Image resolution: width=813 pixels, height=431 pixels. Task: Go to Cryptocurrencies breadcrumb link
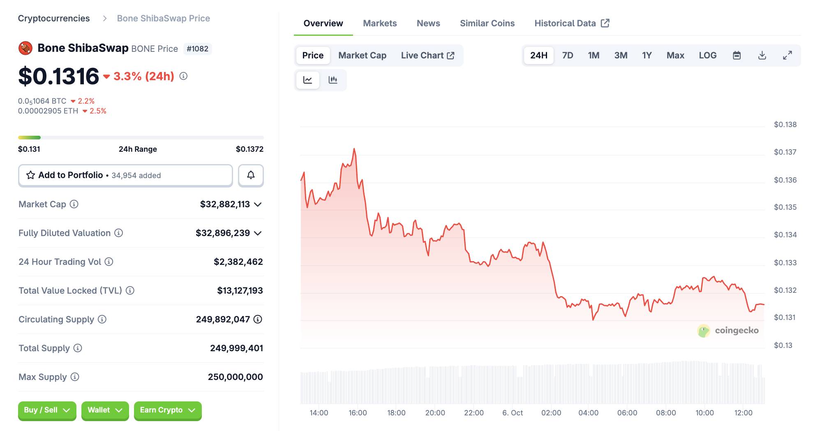[x=54, y=19]
